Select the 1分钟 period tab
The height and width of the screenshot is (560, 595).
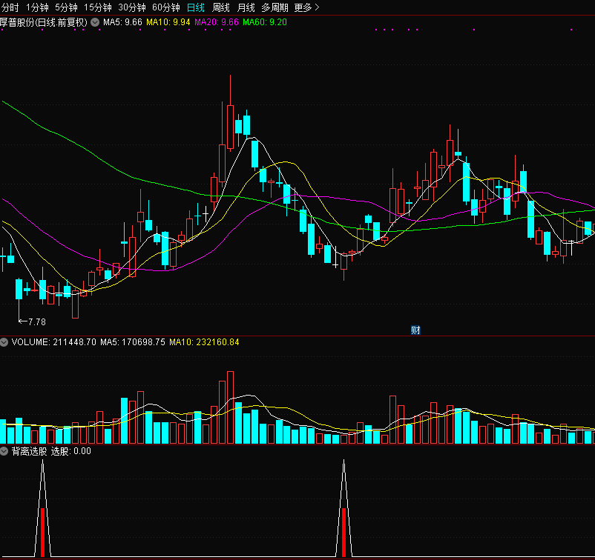(x=37, y=7)
